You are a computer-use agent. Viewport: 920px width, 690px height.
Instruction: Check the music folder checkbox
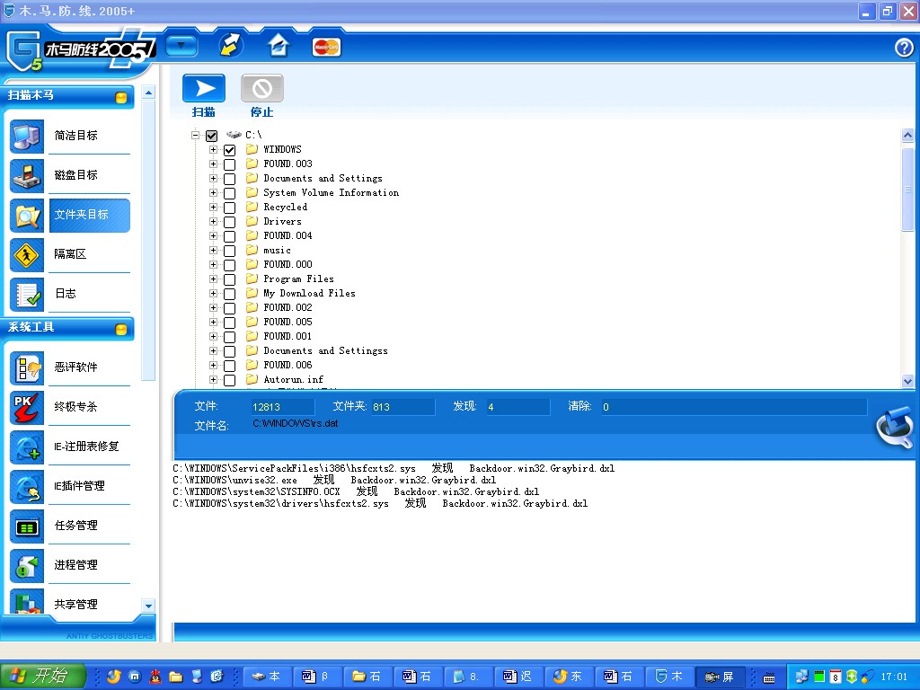coord(229,251)
